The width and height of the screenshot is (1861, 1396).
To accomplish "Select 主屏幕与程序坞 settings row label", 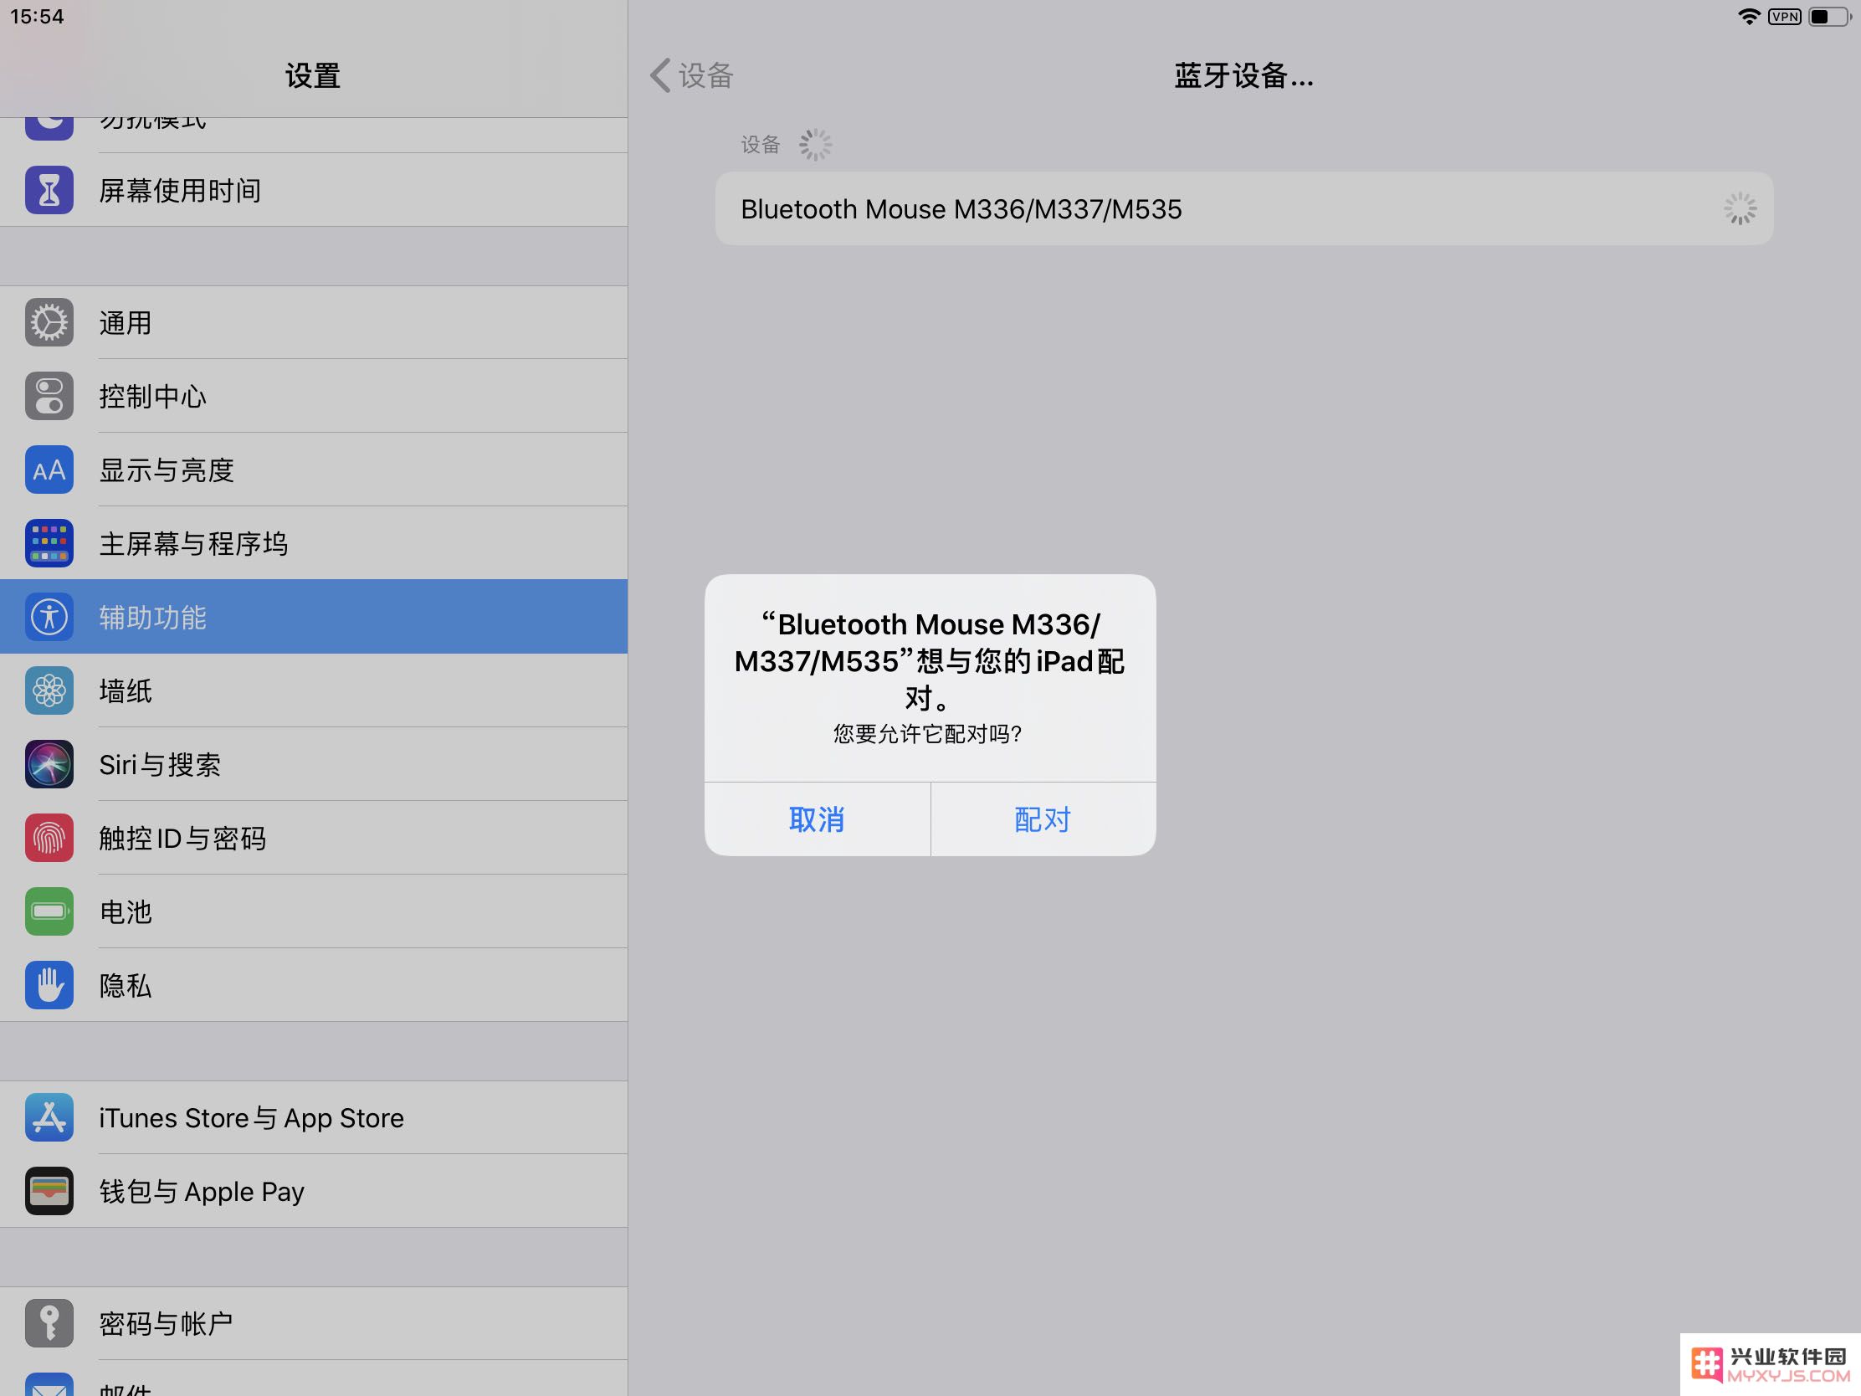I will [193, 544].
